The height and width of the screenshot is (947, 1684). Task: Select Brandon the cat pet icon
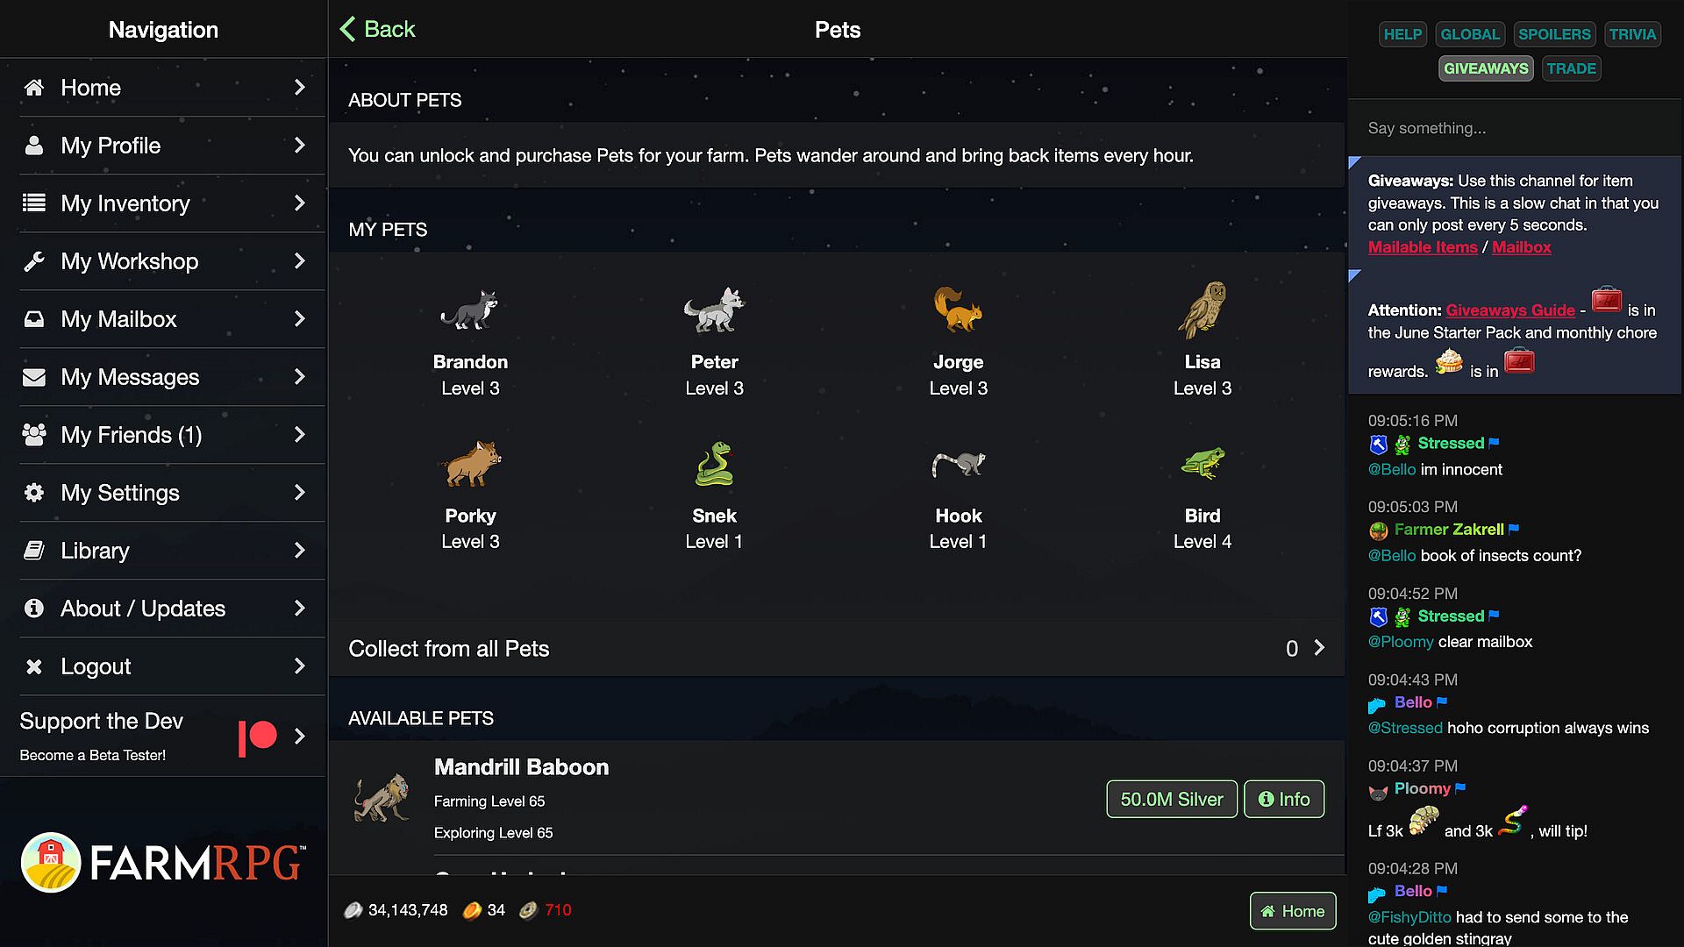point(470,310)
